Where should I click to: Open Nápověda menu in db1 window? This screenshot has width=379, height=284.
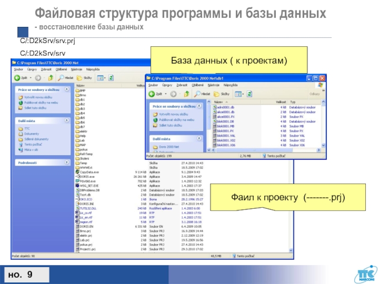click(230, 85)
